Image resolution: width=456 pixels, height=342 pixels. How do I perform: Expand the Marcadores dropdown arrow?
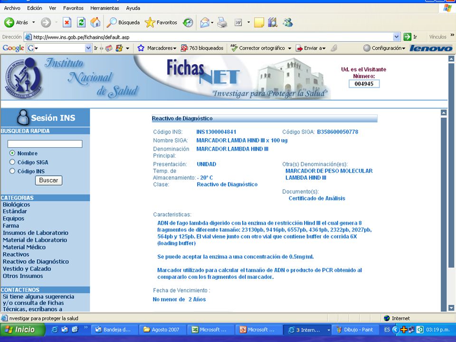tap(175, 48)
